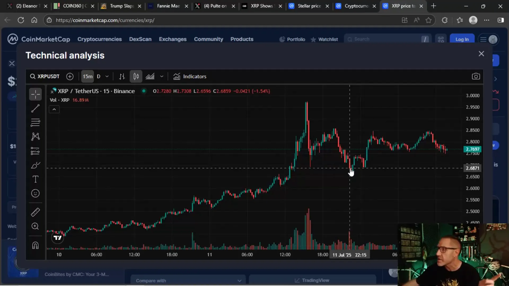This screenshot has height=286, width=509.
Task: Go to the browser home page
Action: click(x=34, y=20)
